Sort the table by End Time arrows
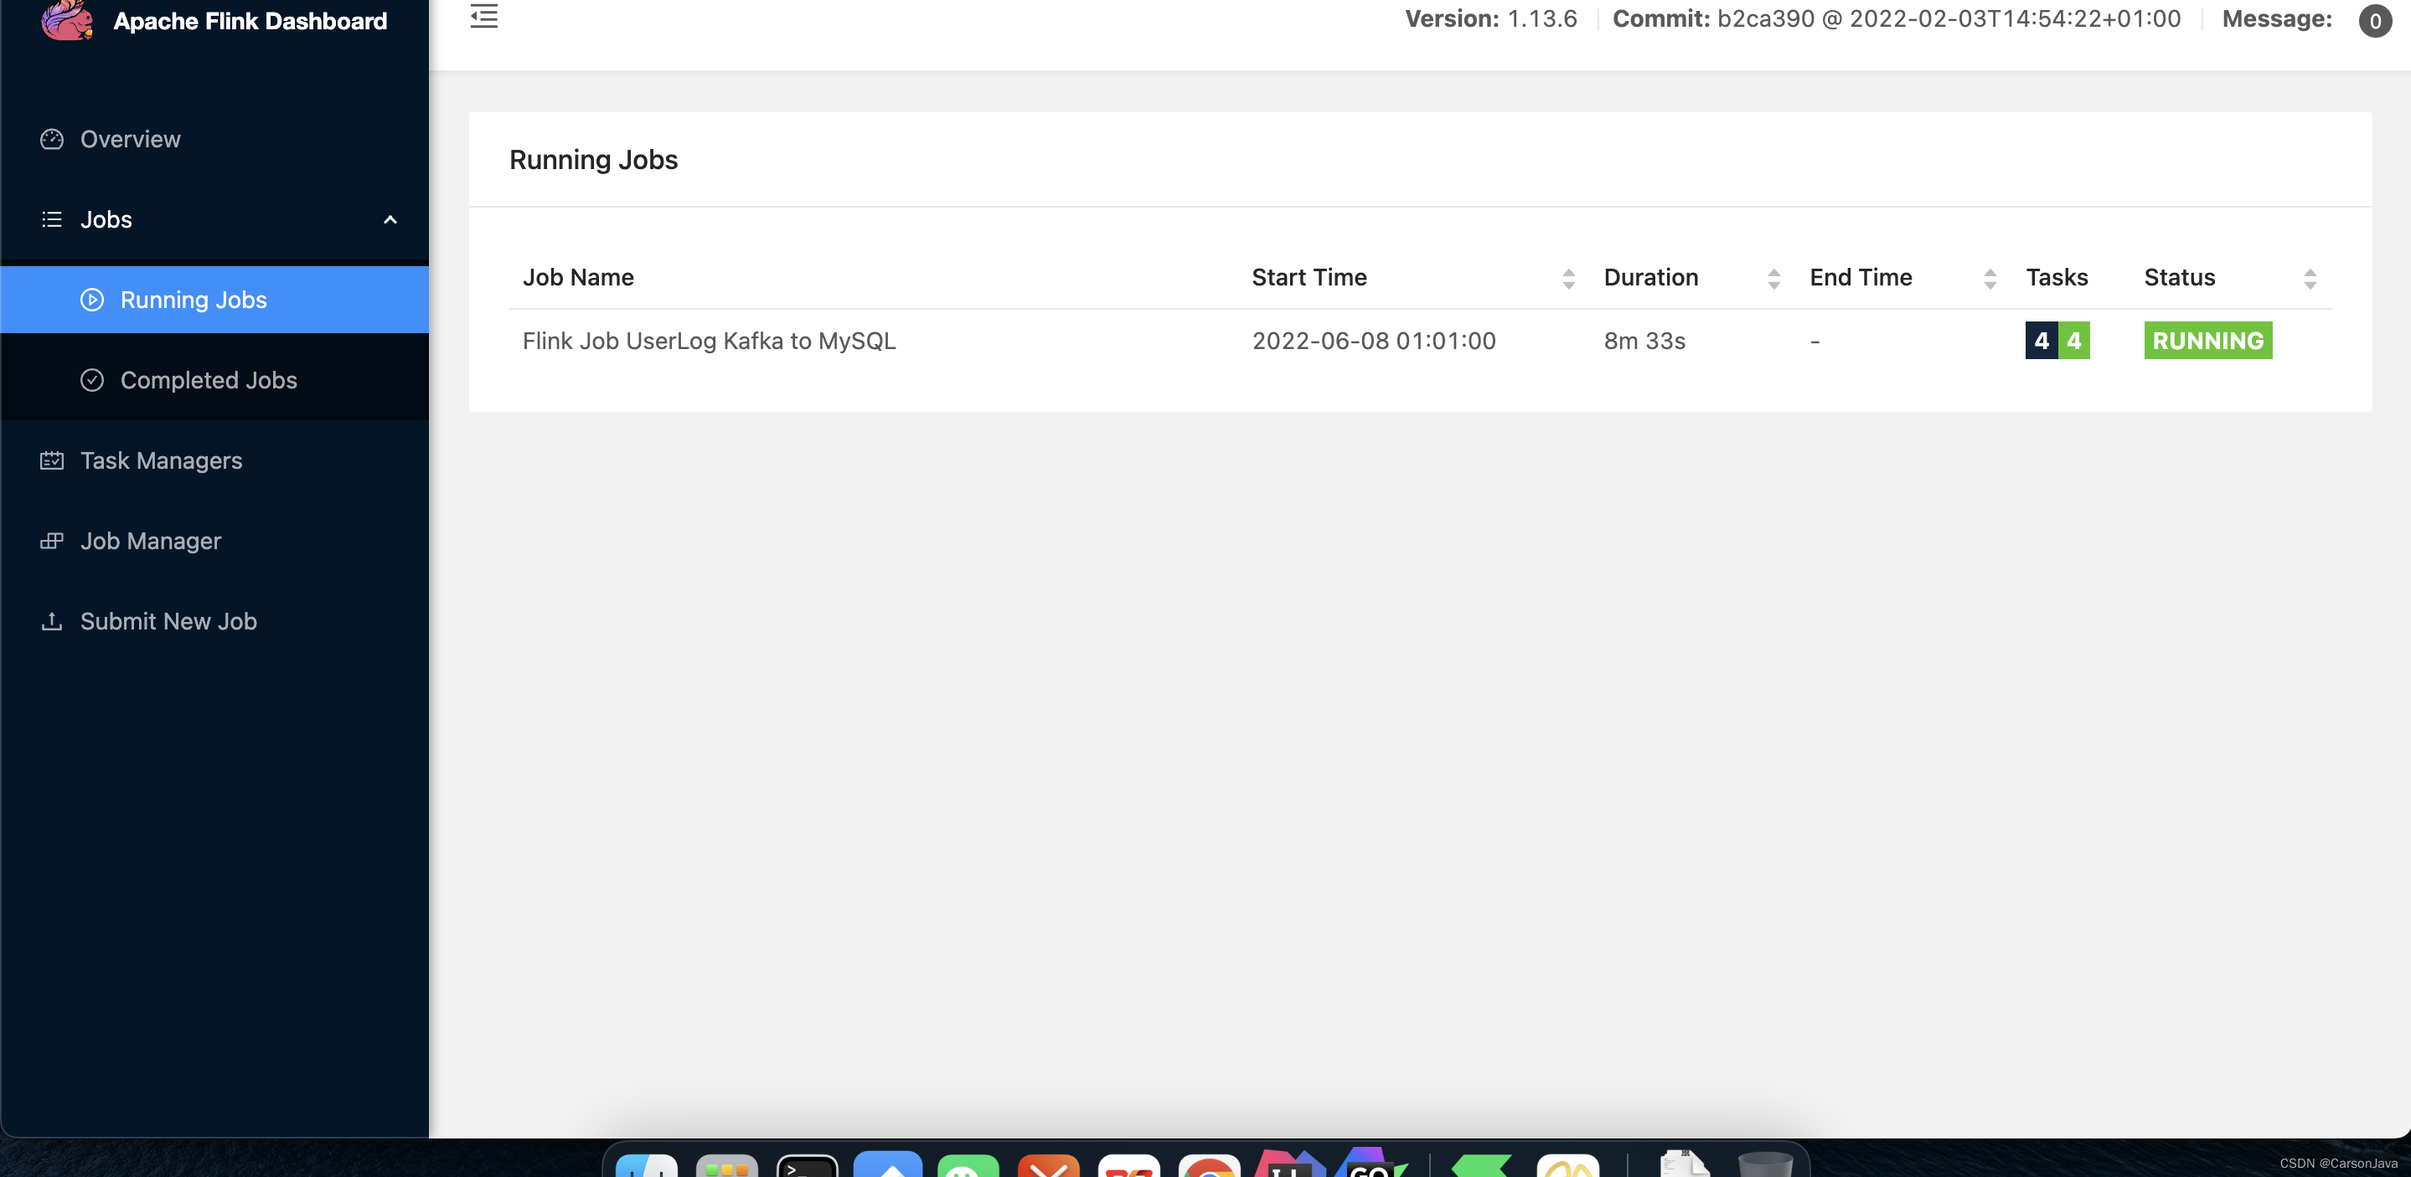Screen dimensions: 2411x1177 (x=1990, y=278)
